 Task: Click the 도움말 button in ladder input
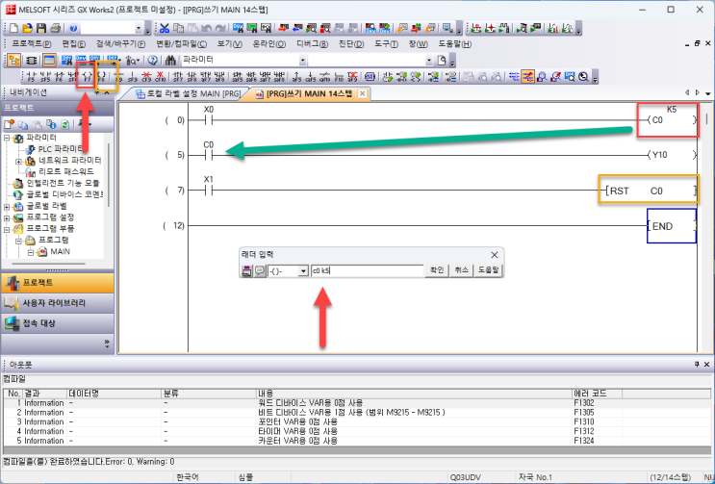488,270
